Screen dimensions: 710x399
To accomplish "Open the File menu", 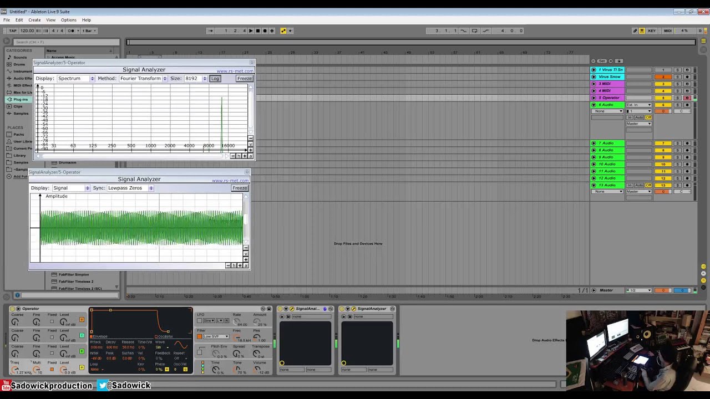I will click(7, 20).
